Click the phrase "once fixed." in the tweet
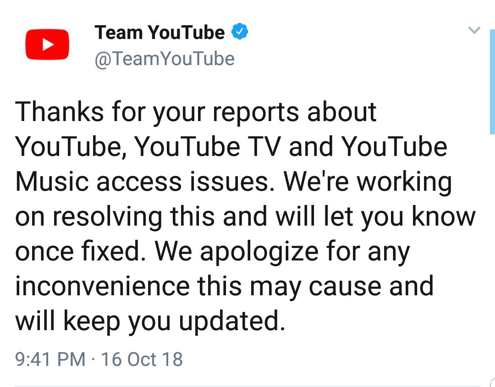The height and width of the screenshot is (387, 495). click(x=78, y=252)
